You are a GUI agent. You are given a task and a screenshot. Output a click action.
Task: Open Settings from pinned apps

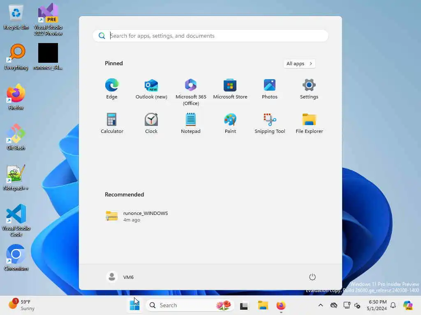pos(309,89)
